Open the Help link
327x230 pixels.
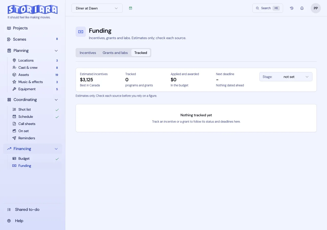point(33,221)
